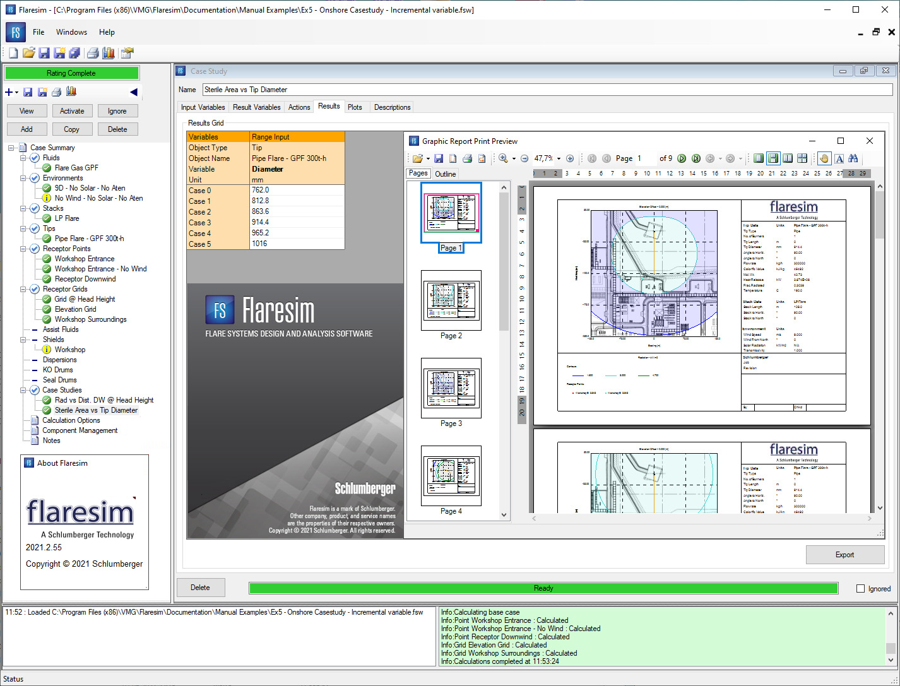Toggle the Hand pan tool
Screen dimensions: 900x686
(x=824, y=158)
